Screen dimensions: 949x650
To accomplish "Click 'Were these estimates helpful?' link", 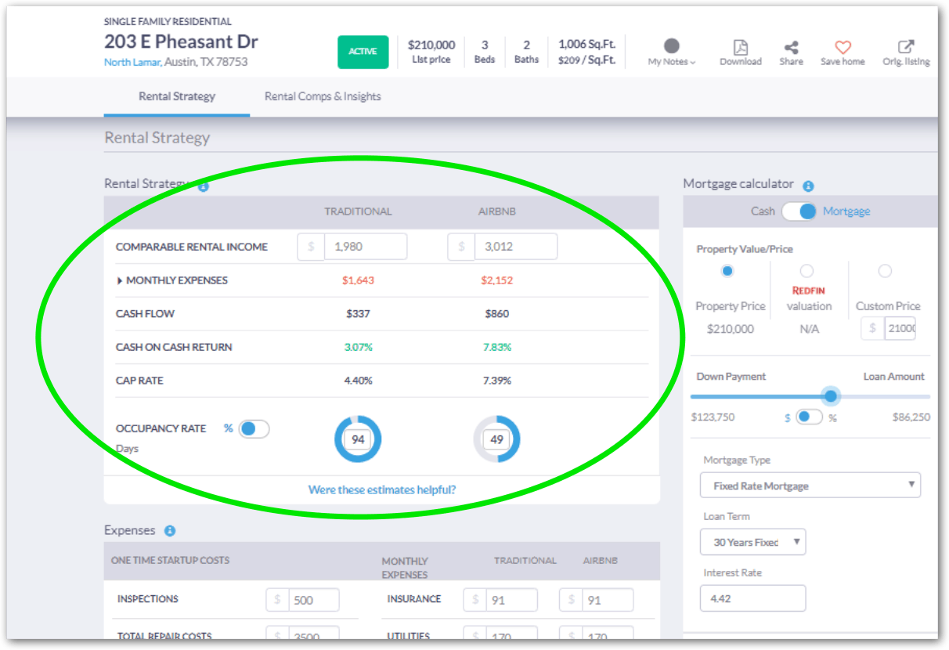I will click(x=382, y=489).
